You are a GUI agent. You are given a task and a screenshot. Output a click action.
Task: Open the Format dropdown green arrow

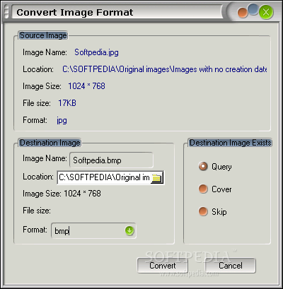(129, 231)
